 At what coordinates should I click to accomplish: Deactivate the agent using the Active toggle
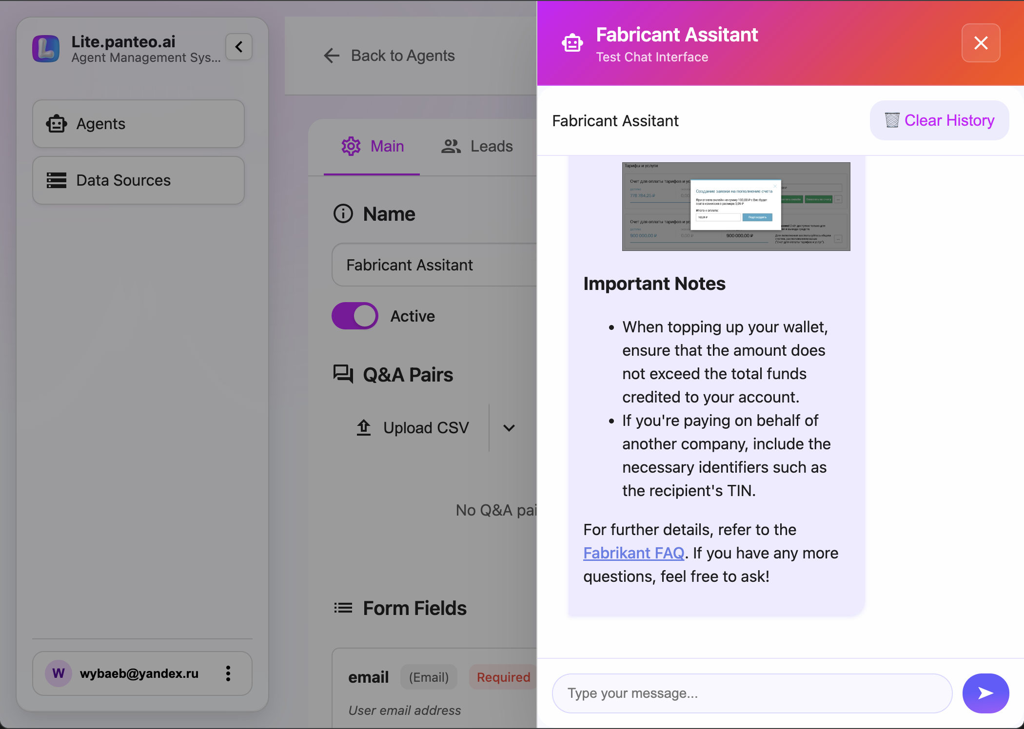click(354, 316)
